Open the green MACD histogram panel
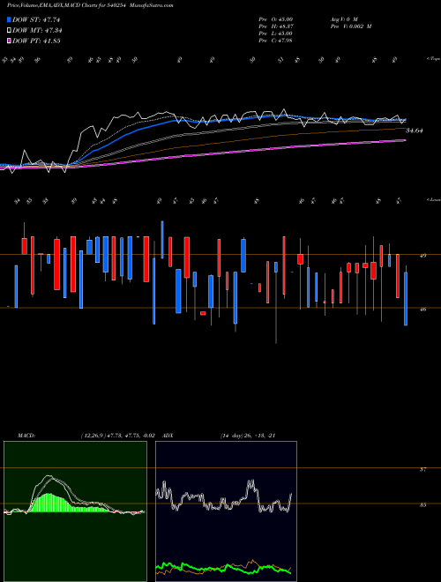The height and width of the screenshot is (582, 441). point(75,511)
